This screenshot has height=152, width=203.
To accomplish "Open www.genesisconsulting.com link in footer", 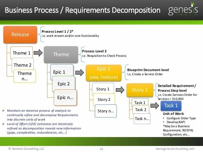I will tap(175, 149).
